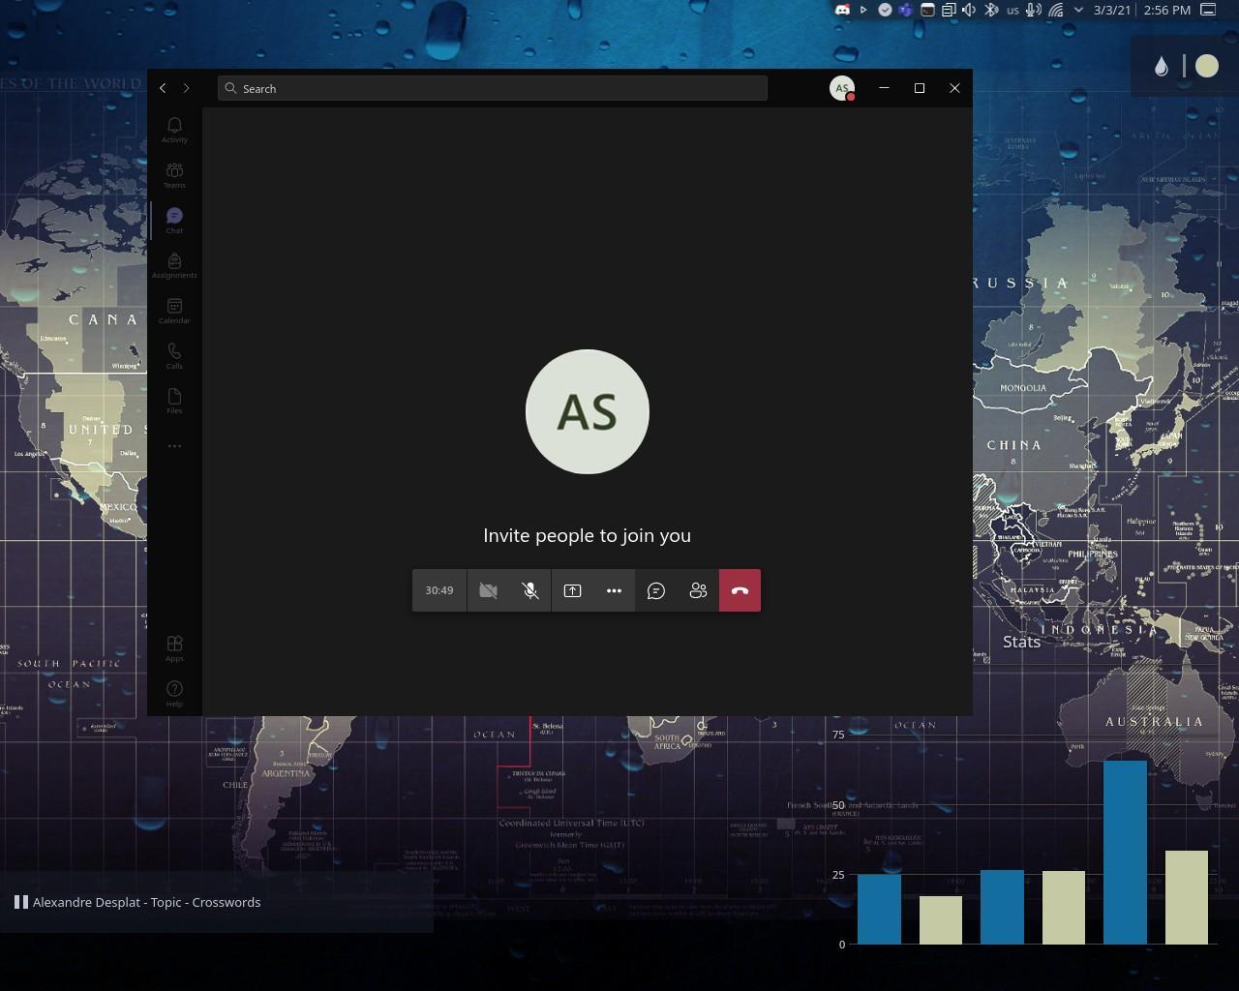Toggle the camera on in call controls
Image resolution: width=1239 pixels, height=991 pixels.
point(488,590)
